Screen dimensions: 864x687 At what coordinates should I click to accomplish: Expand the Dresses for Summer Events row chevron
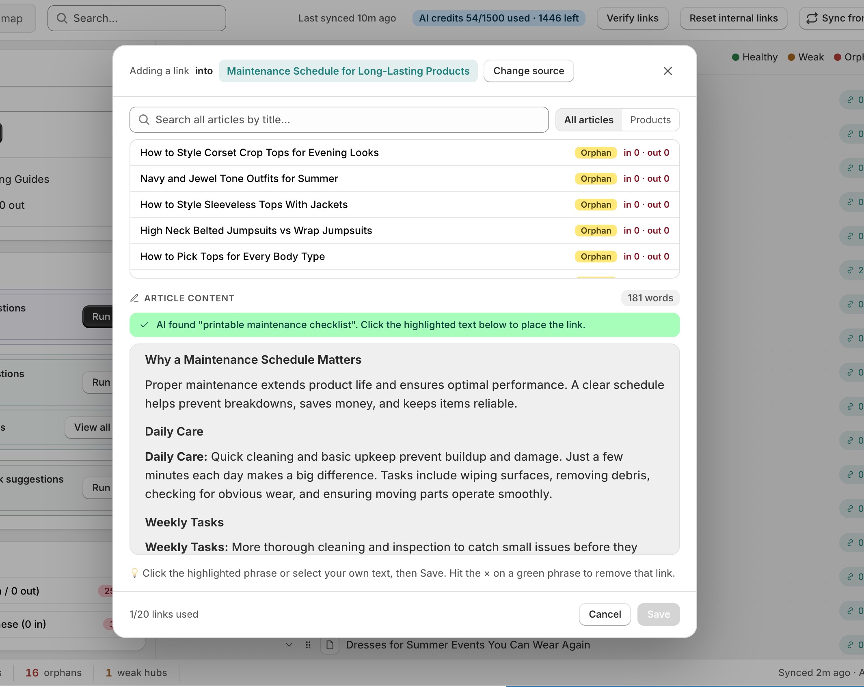click(289, 645)
